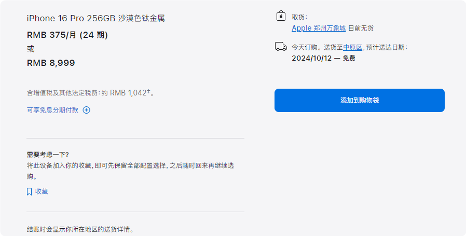Select the 收藏 link text
The image size is (466, 236).
[x=42, y=191]
